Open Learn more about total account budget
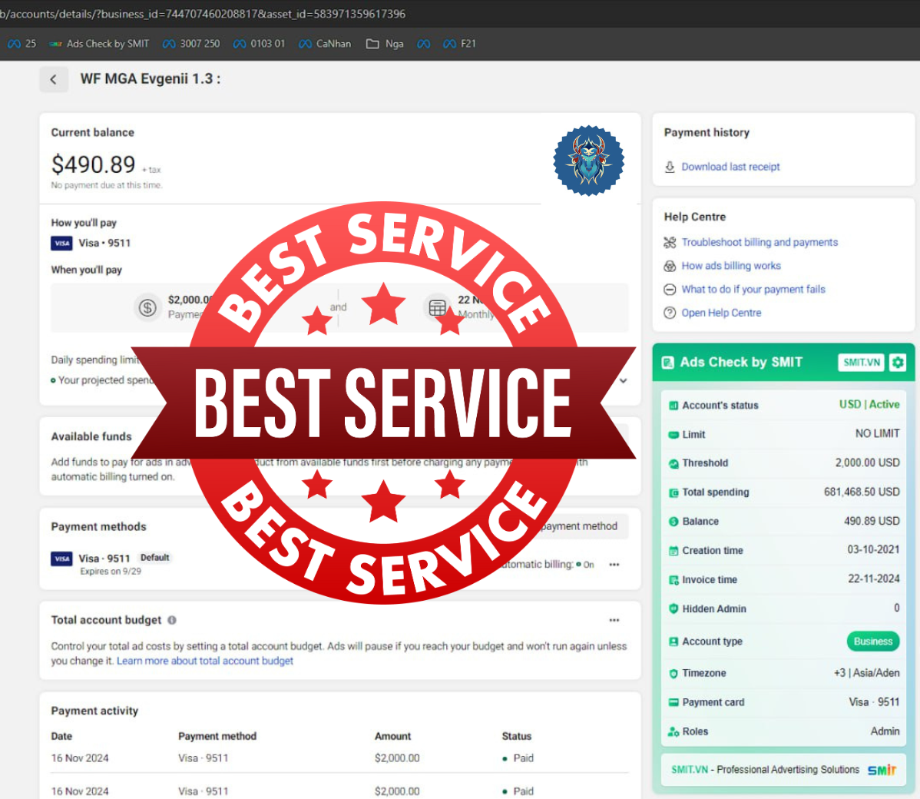Screen dimensions: 920x799 (x=205, y=661)
